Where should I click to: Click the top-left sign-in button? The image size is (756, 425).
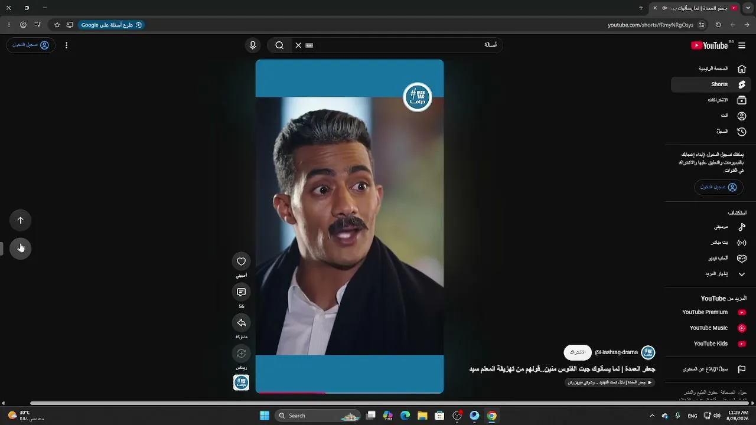pyautogui.click(x=31, y=45)
